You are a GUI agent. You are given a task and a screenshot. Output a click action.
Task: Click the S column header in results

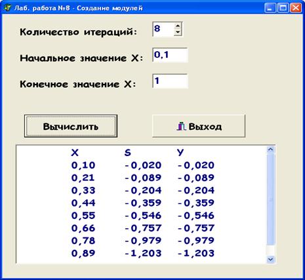click(128, 153)
